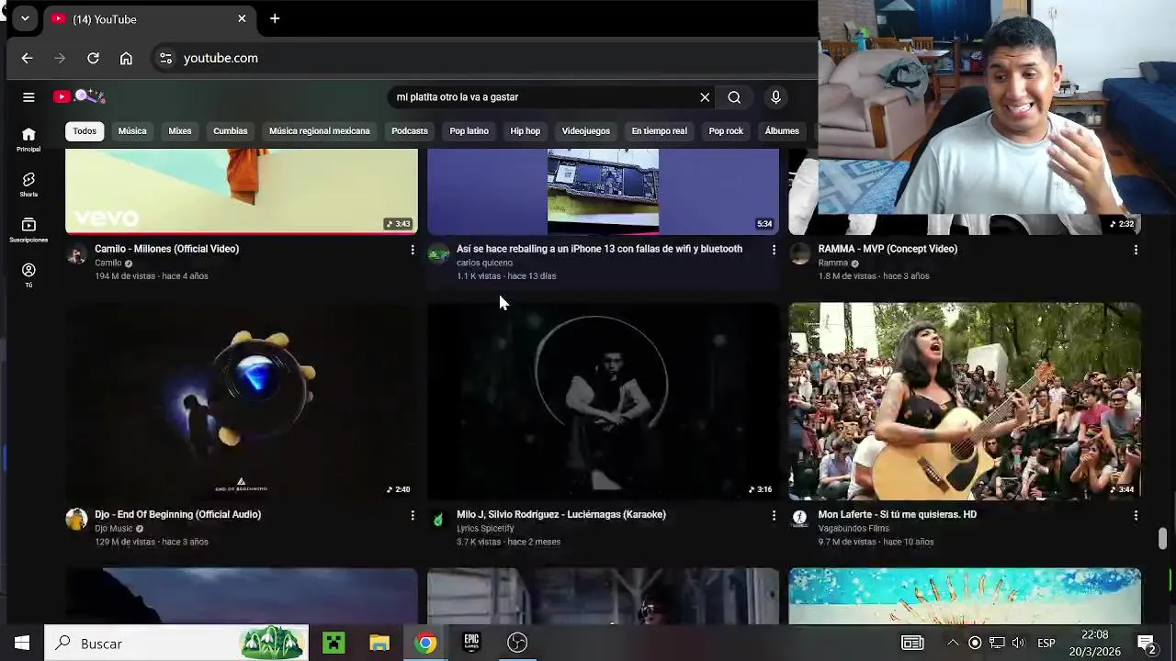Reload the current page
Screen dimensions: 1176x661
pyautogui.click(x=93, y=58)
